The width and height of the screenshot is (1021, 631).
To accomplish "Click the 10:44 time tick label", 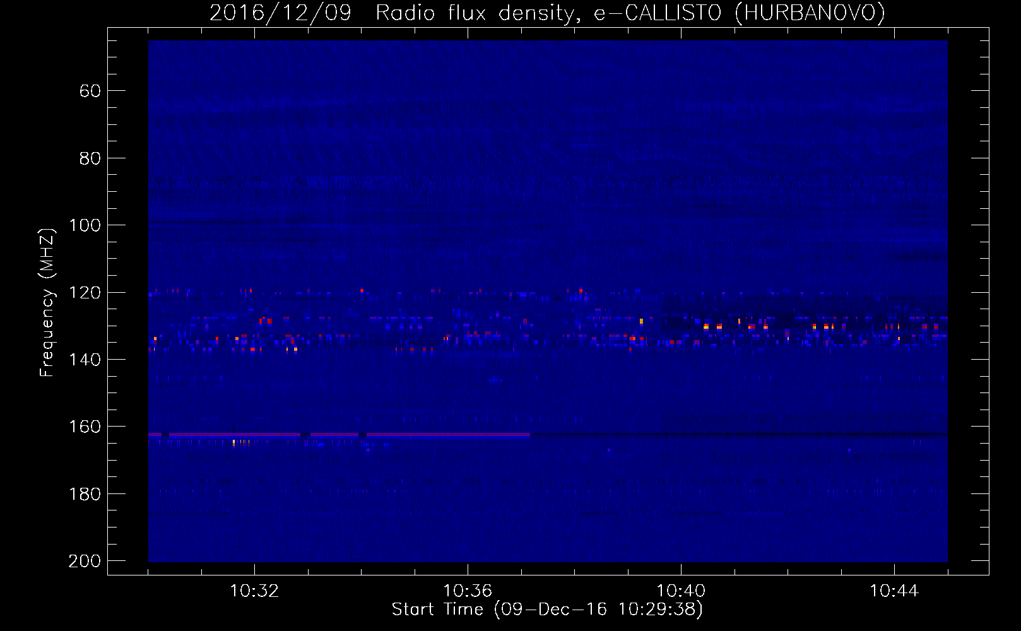I will 894,591.
